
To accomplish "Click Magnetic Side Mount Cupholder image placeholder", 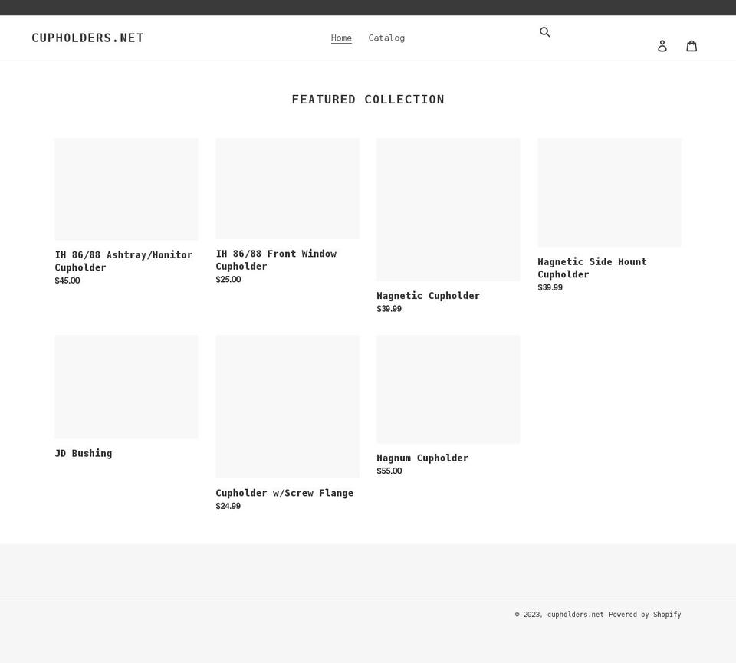I will point(609,192).
